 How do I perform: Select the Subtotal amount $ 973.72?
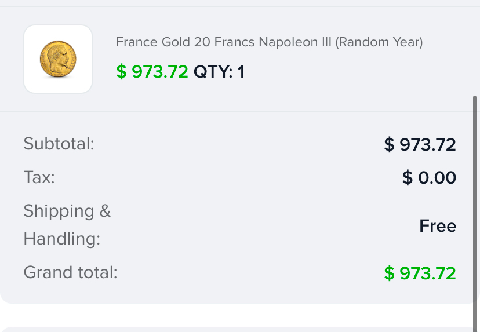tap(420, 144)
